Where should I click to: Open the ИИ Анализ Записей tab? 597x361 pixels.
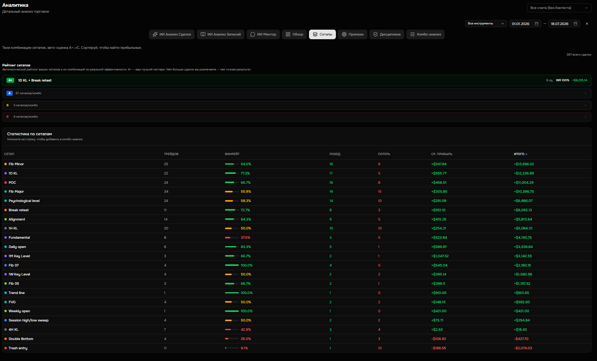click(x=220, y=34)
